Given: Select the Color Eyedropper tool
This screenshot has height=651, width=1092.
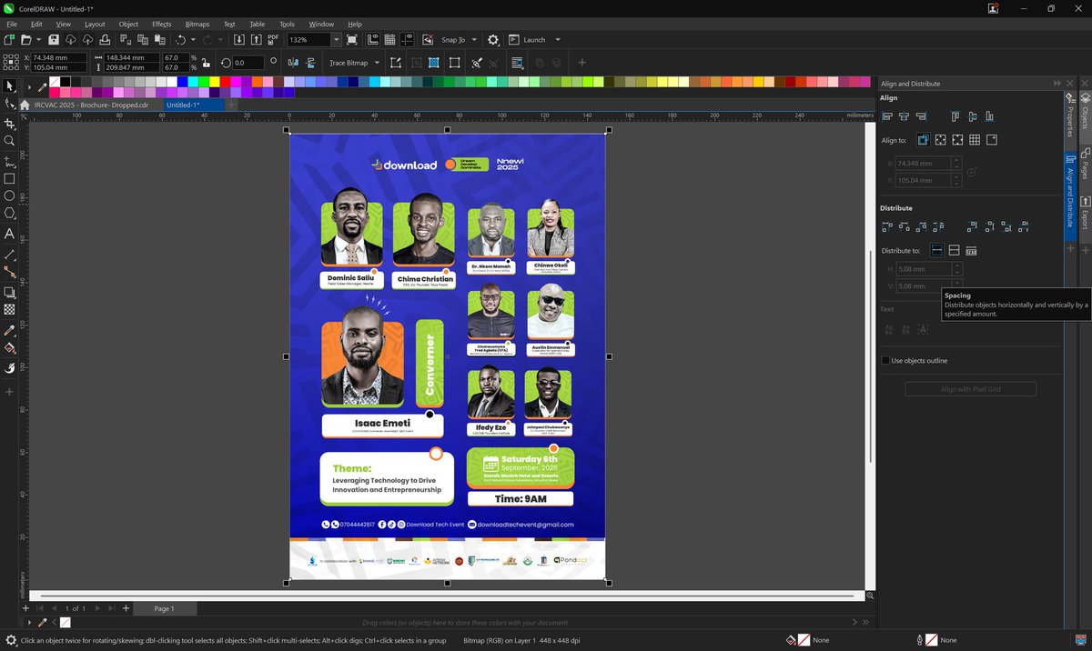Looking at the screenshot, I should point(9,330).
